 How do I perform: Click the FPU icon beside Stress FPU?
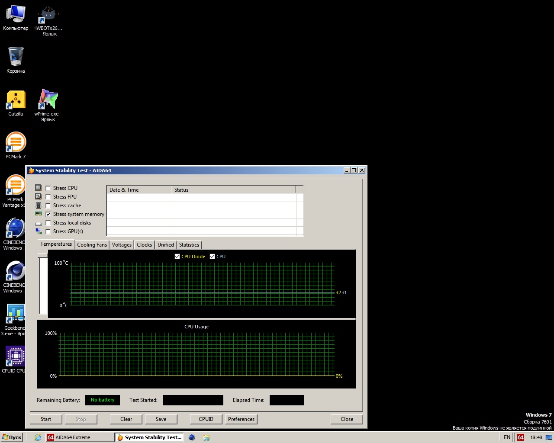coord(39,196)
